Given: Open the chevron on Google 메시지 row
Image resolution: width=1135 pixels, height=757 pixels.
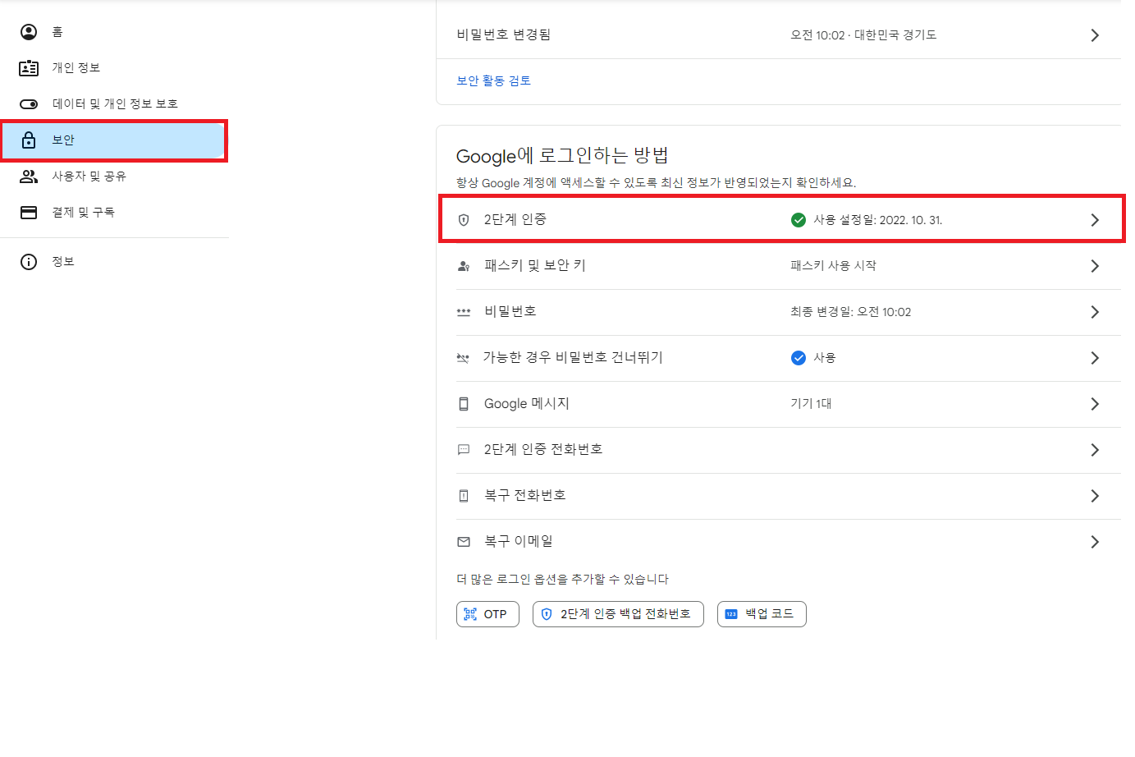Looking at the screenshot, I should click(x=1095, y=404).
